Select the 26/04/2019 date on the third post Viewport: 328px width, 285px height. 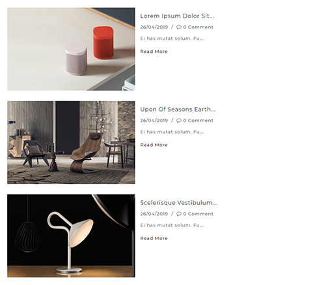(154, 214)
